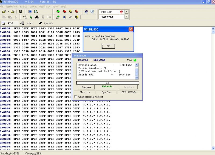The image size is (215, 155).
Task: Click the document with checkmark icon
Action: [36, 12]
